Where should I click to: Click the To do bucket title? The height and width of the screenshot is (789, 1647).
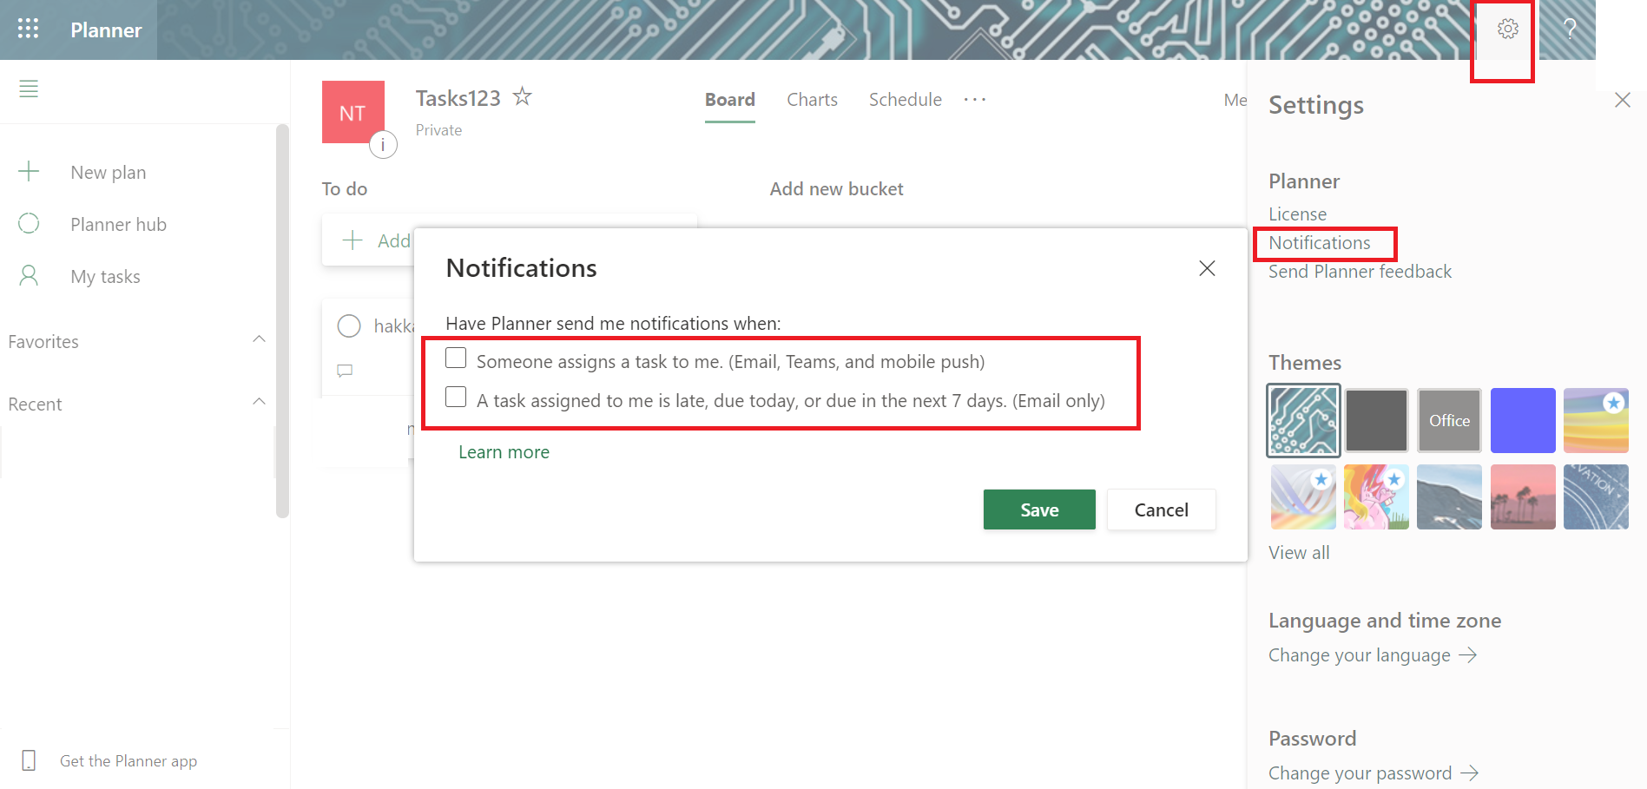[345, 188]
